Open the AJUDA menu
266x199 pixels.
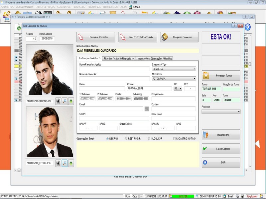[x=124, y=7]
